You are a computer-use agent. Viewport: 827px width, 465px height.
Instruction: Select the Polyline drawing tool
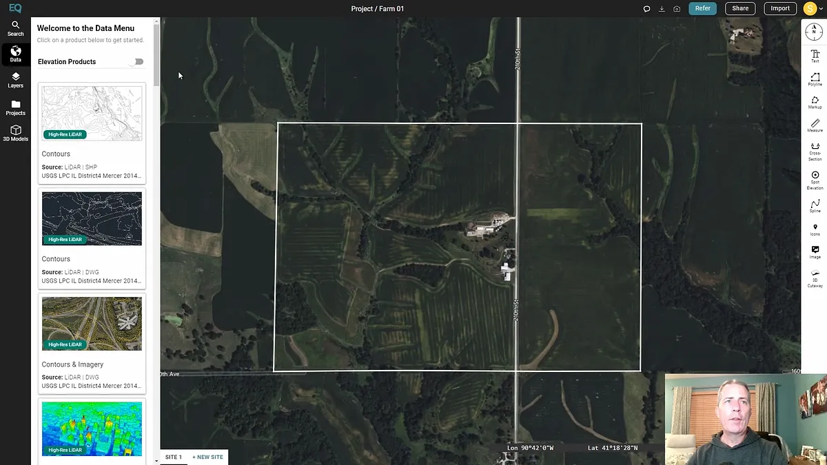point(815,79)
